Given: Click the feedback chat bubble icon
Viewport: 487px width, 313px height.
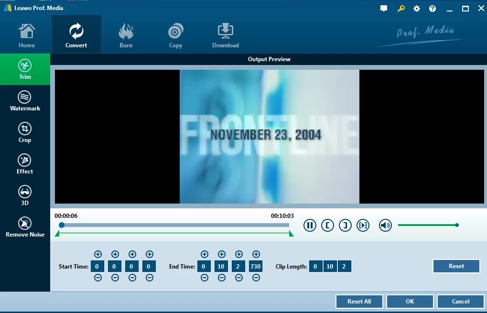Looking at the screenshot, I should 383,8.
